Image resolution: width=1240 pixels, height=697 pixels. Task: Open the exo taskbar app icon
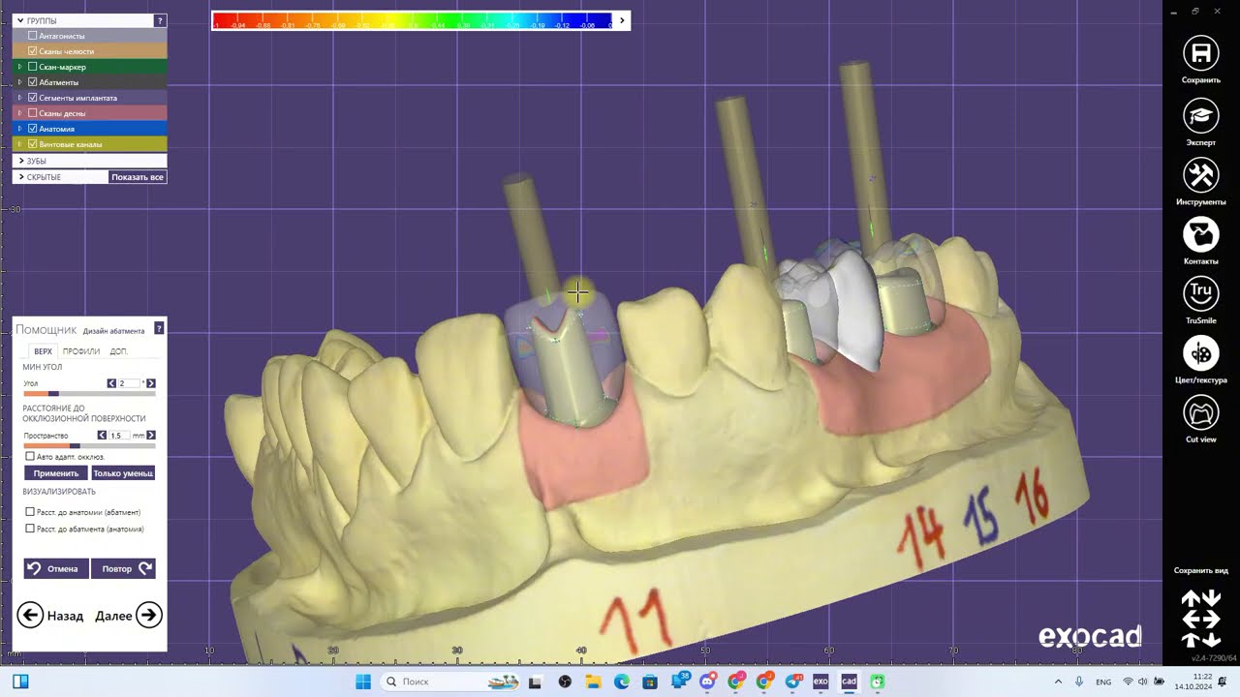tap(821, 682)
